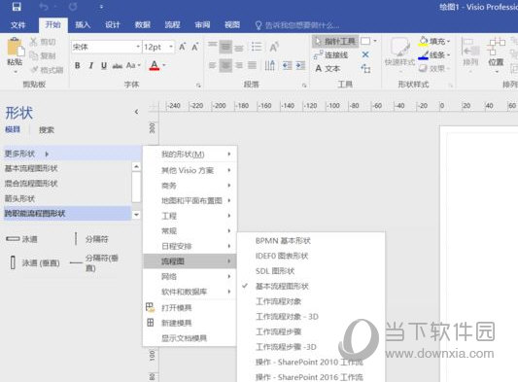Viewport: 518px width, 382px height.
Task: Click the text block tool icon
Action: pyautogui.click(x=365, y=68)
